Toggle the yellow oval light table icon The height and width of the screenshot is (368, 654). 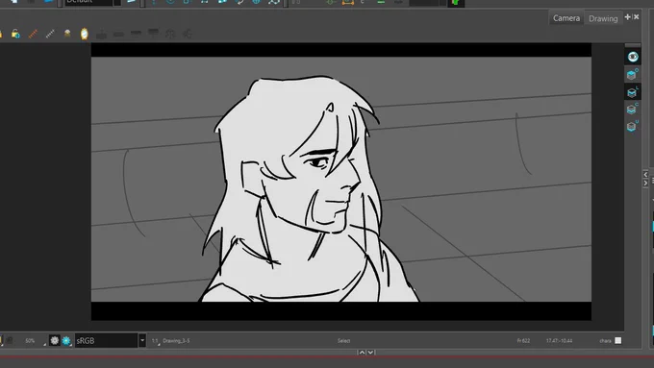point(85,34)
